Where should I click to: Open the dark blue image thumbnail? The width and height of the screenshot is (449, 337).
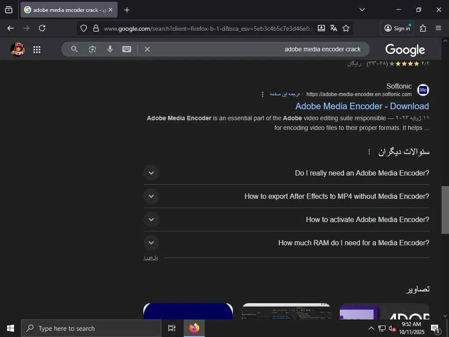point(188,311)
